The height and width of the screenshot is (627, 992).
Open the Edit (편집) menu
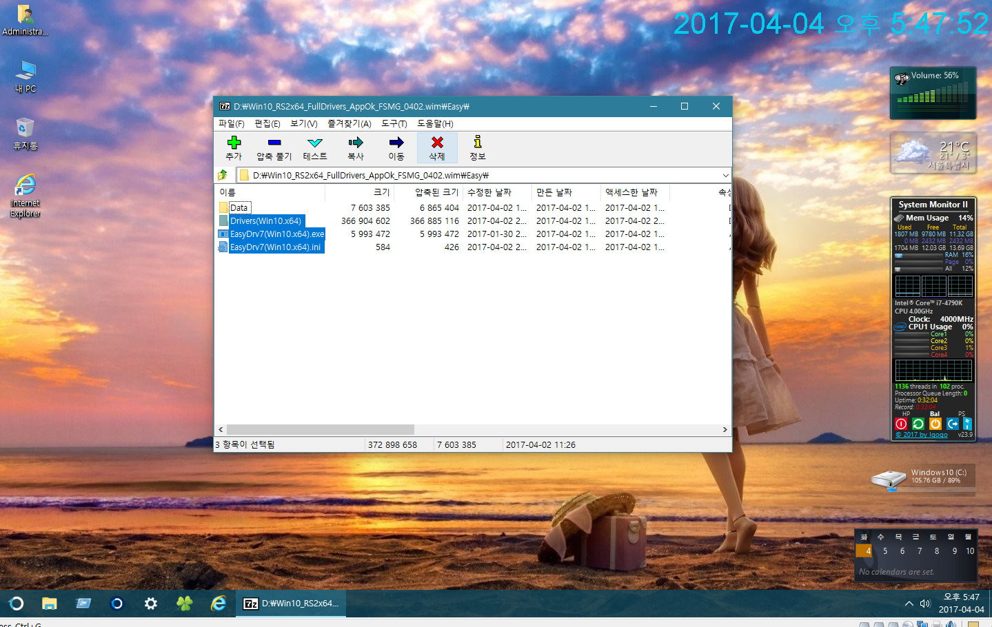(x=267, y=124)
